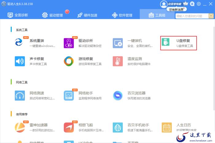Close the 驱动人生 window
The image size is (215, 143).
tap(211, 4)
